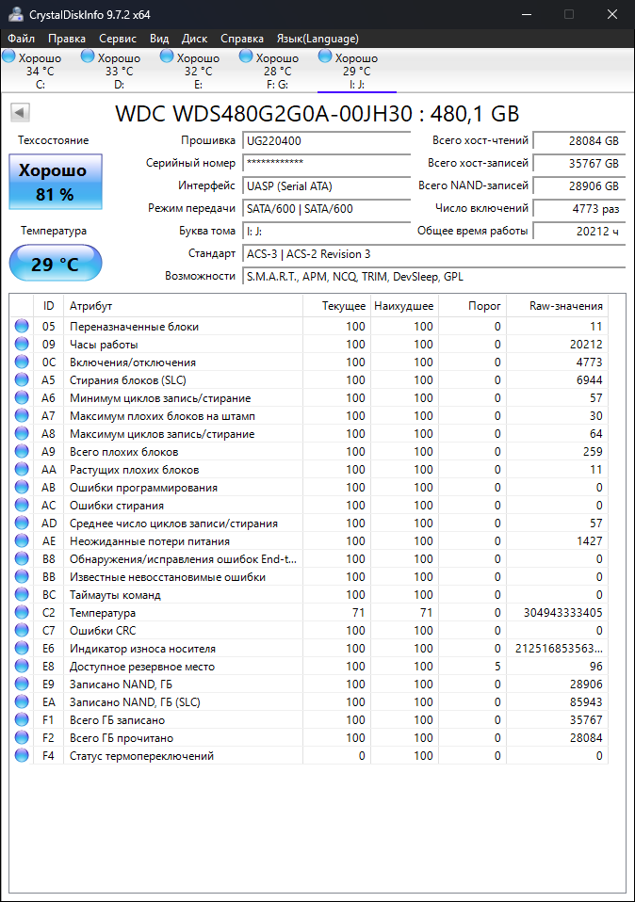Select disk F: G: at 28 °C

[x=278, y=72]
